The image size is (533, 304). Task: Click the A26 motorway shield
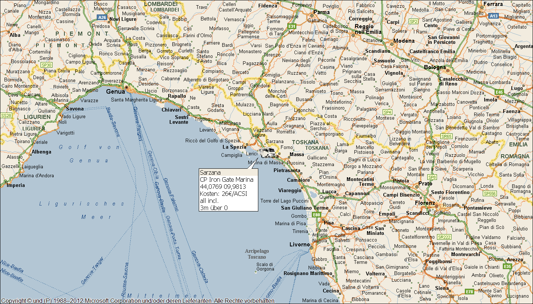[102, 17]
